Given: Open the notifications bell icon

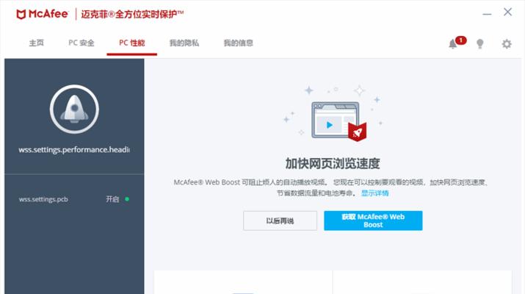Looking at the screenshot, I should point(453,44).
